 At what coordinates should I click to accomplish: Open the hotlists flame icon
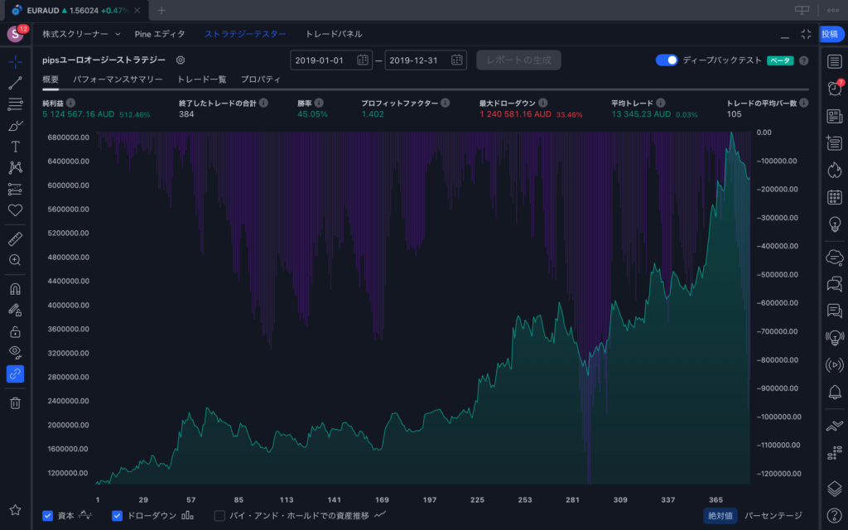(x=835, y=170)
